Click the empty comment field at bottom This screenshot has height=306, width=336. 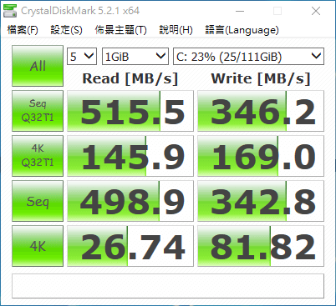click(x=168, y=286)
